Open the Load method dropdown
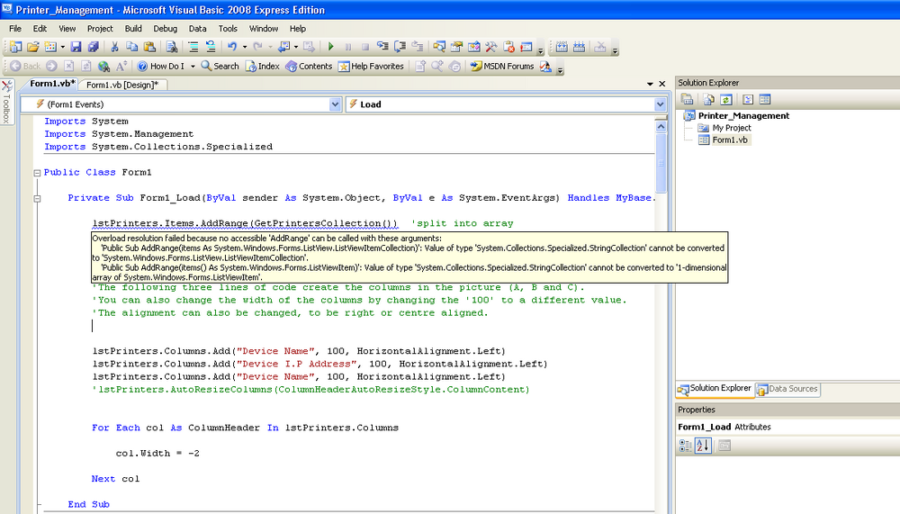Screen dimensions: 900x514 pos(660,104)
